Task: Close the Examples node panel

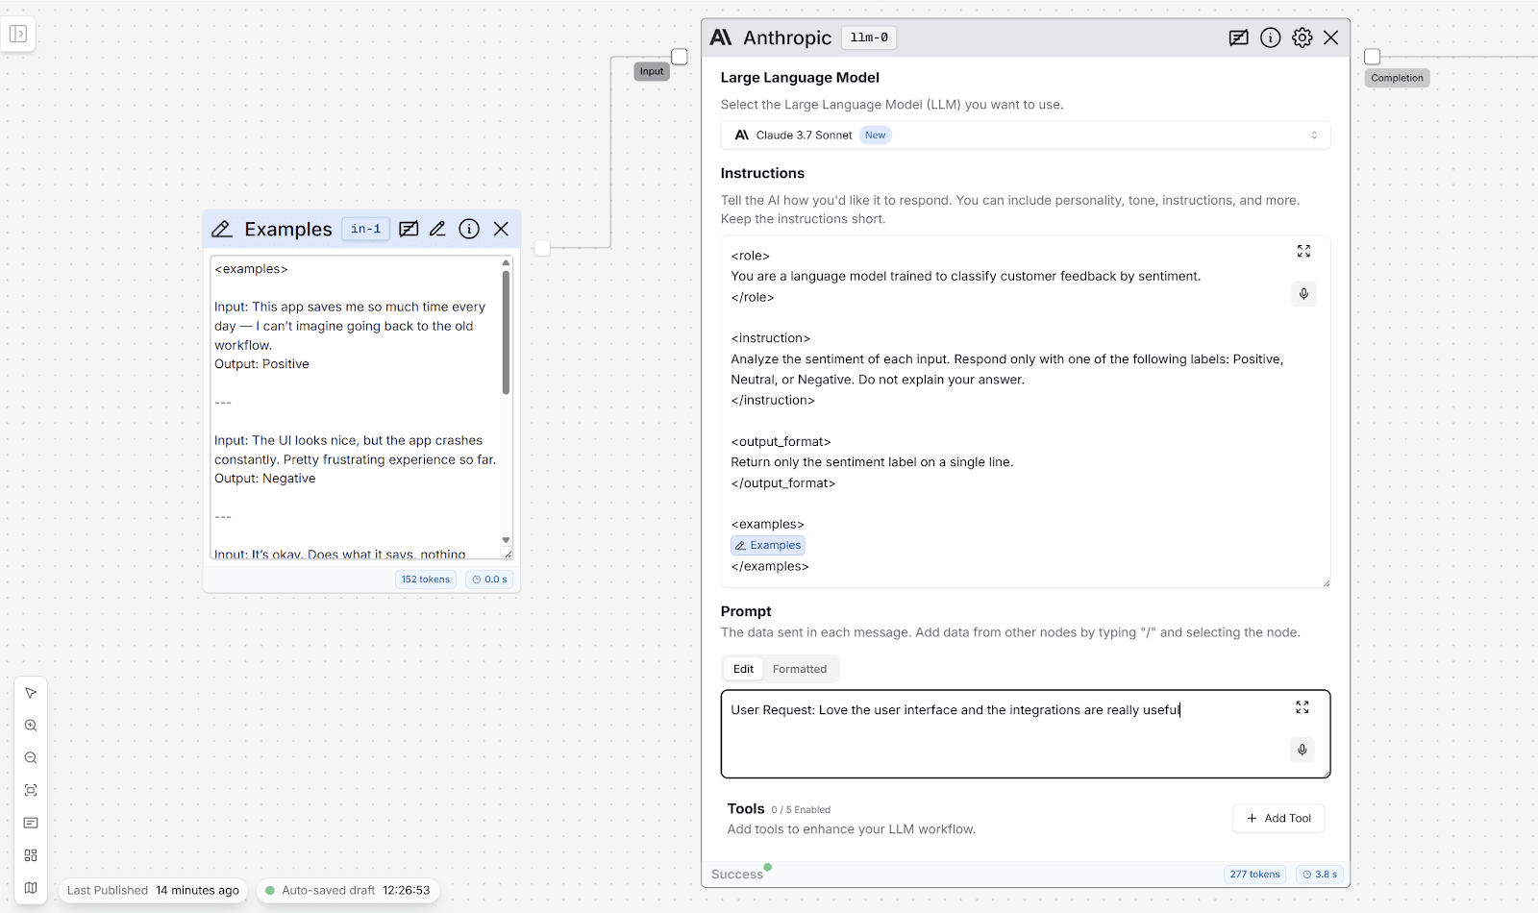Action: point(501,229)
